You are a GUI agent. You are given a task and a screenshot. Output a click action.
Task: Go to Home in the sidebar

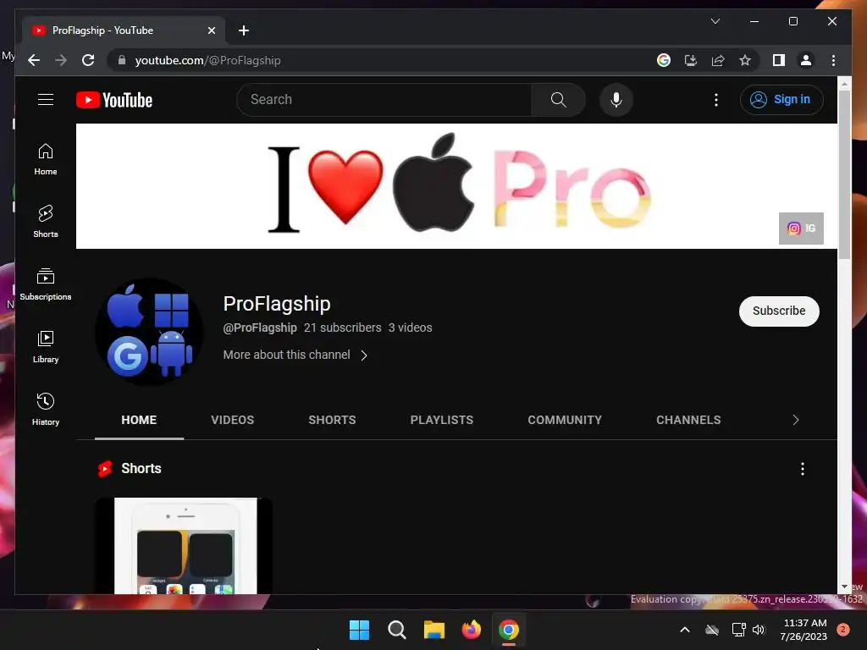tap(46, 159)
